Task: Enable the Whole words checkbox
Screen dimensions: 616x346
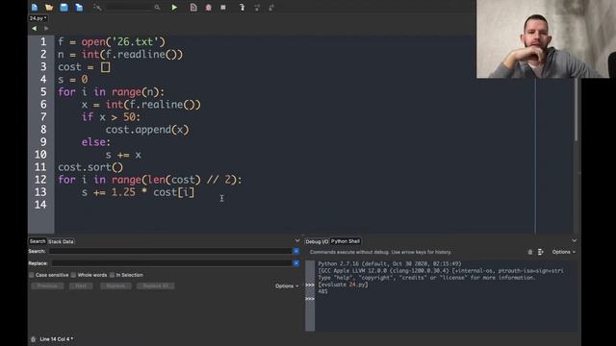Action: (x=73, y=275)
